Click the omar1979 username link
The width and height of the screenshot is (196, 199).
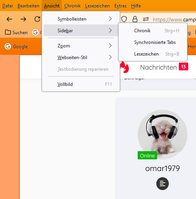coord(163,168)
